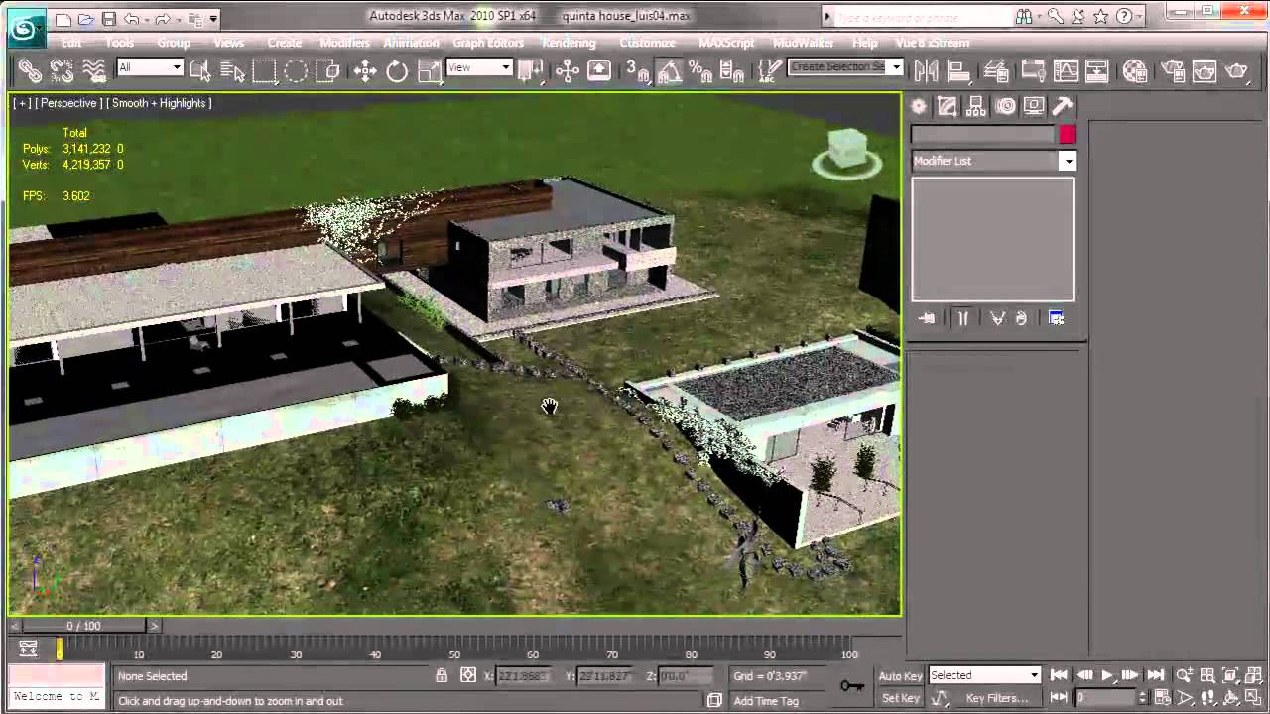Click the Smooth + Highlights shading label
Viewport: 1270px width, 714px height.
[159, 103]
